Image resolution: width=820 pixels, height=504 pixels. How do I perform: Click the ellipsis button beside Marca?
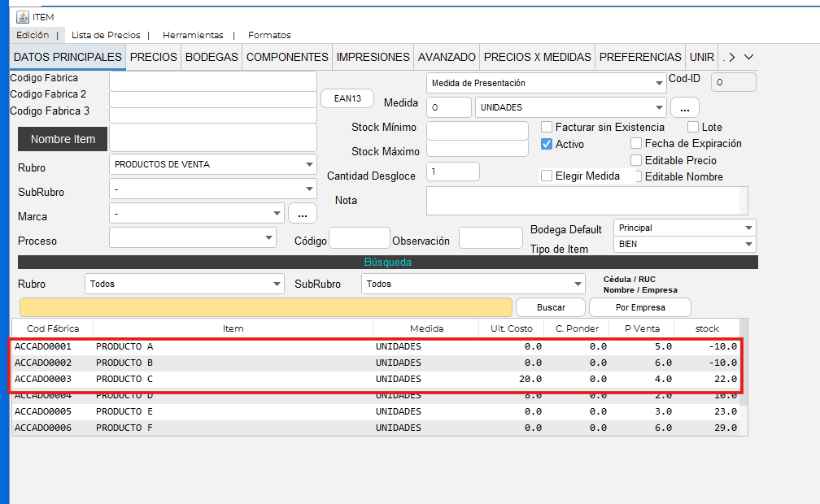point(302,214)
